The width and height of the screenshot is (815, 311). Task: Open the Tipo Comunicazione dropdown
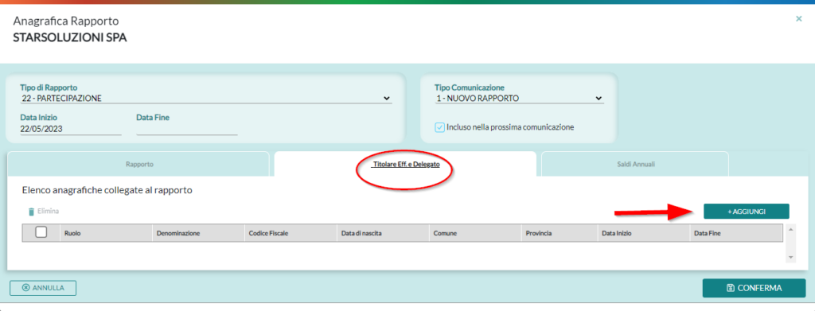519,98
